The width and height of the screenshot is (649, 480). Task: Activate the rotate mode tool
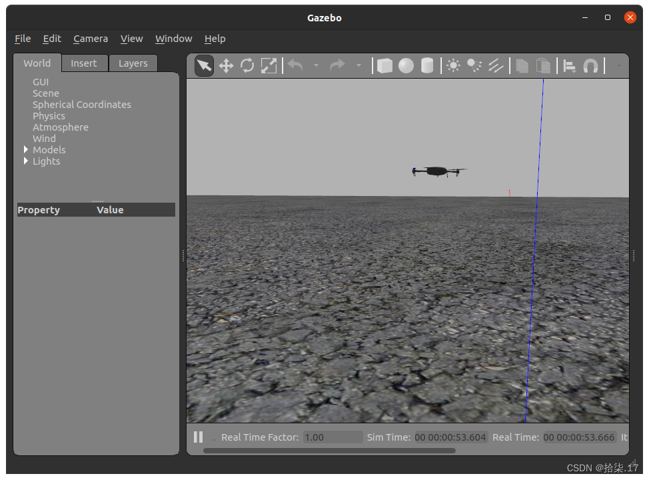point(247,65)
